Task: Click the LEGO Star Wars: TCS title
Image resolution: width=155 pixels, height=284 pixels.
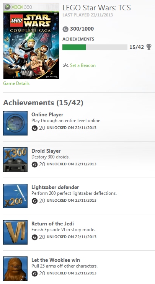Action: click(x=96, y=8)
